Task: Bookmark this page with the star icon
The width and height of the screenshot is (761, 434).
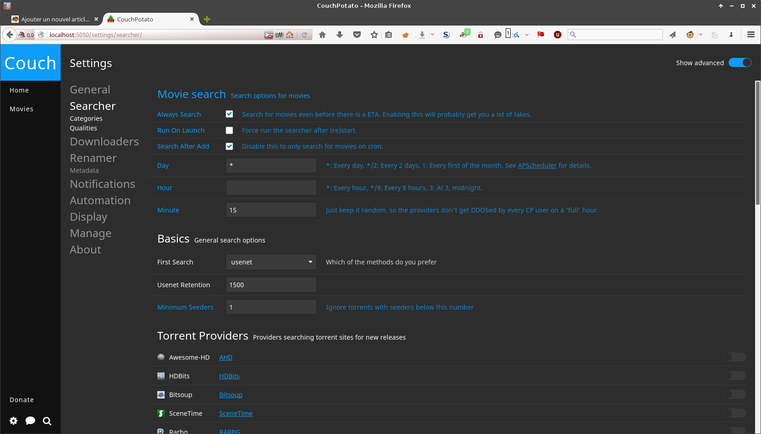Action: 374,35
